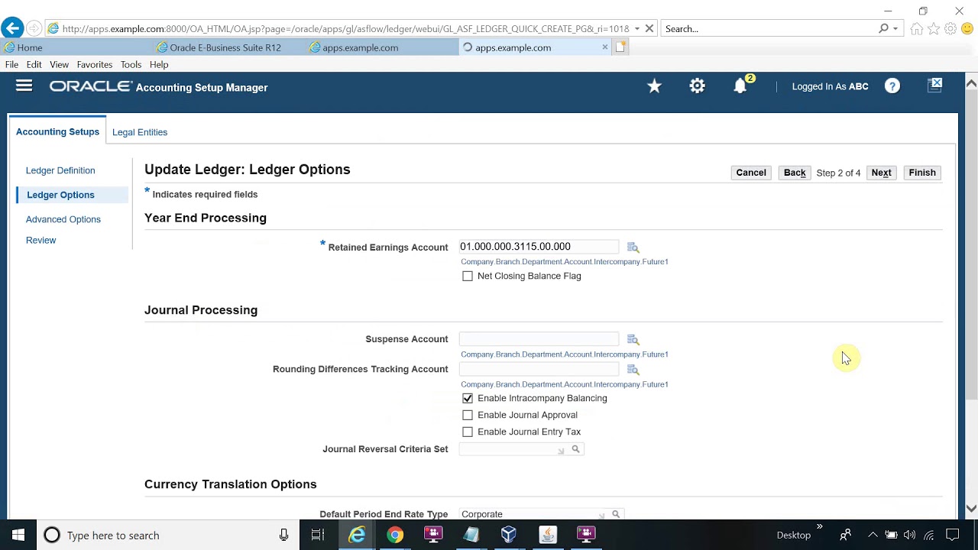Open browser Help menu

pos(159,65)
